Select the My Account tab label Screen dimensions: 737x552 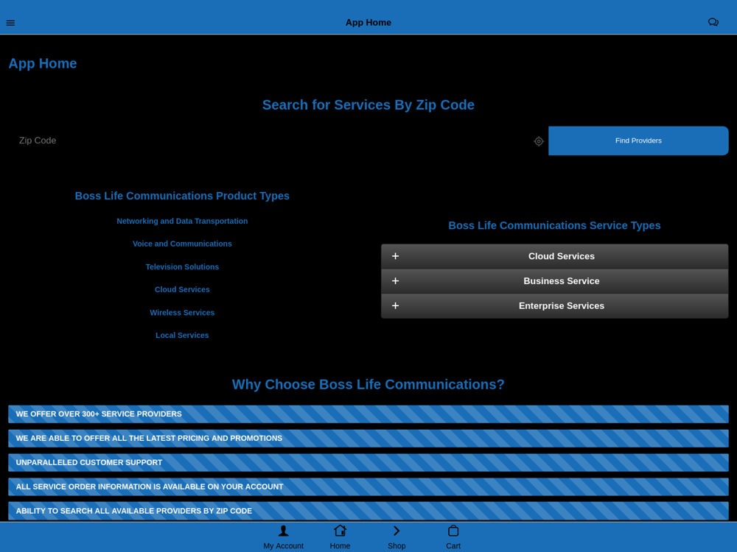[284, 546]
